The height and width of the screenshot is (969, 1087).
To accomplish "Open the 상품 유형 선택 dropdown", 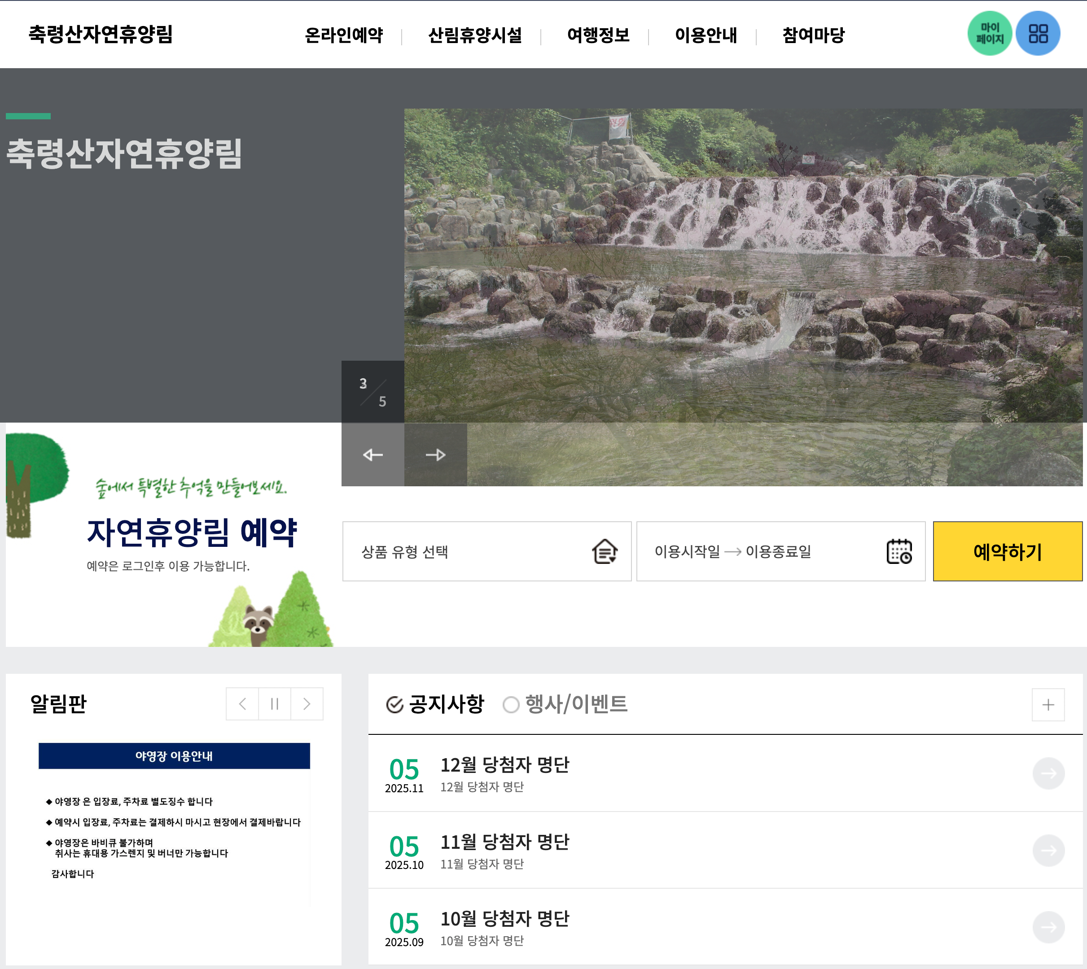I will (486, 552).
